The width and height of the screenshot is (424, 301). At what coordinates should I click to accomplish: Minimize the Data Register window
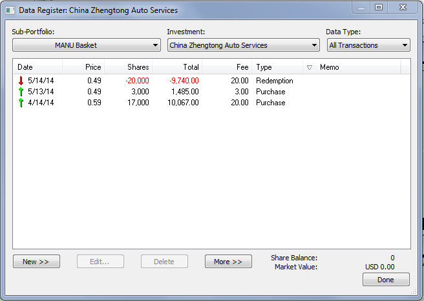(x=361, y=7)
